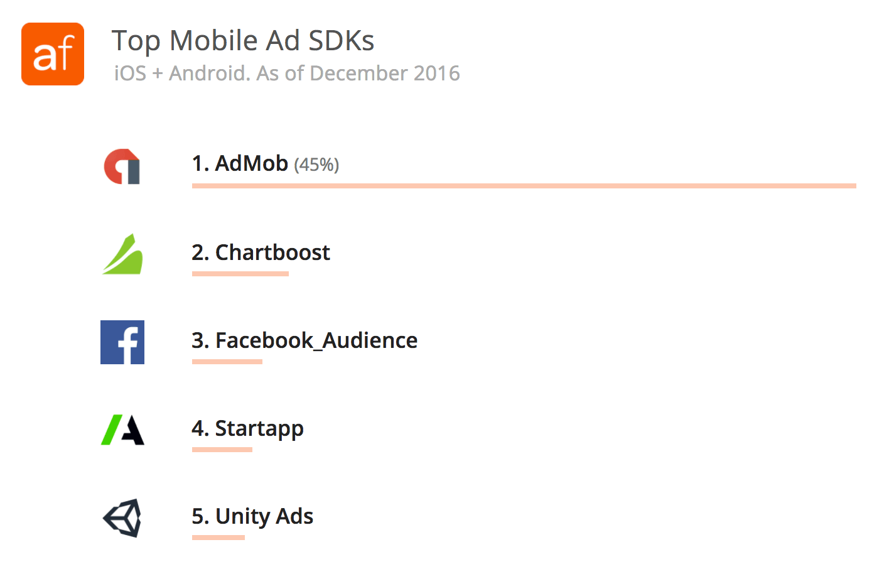Viewport: 889px width, 574px height.
Task: Click the green Chartboost logo
Action: [123, 254]
